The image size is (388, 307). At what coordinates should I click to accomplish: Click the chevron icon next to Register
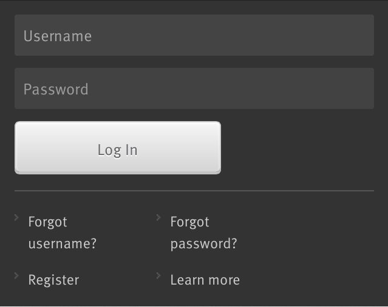pos(16,276)
